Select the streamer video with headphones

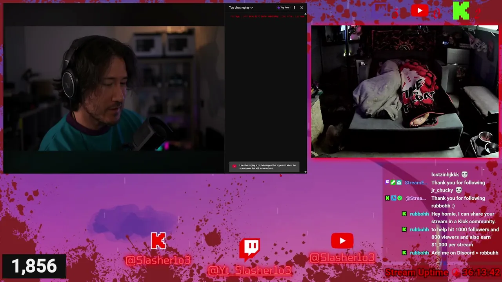[114, 88]
